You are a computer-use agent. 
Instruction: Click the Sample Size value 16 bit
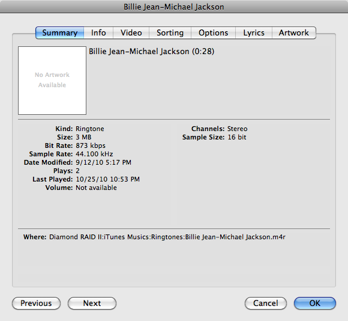coord(237,137)
